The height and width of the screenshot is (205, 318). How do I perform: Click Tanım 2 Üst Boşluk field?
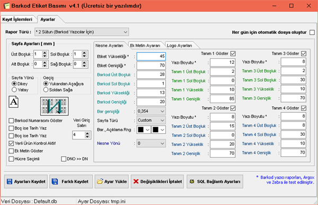[223, 126]
